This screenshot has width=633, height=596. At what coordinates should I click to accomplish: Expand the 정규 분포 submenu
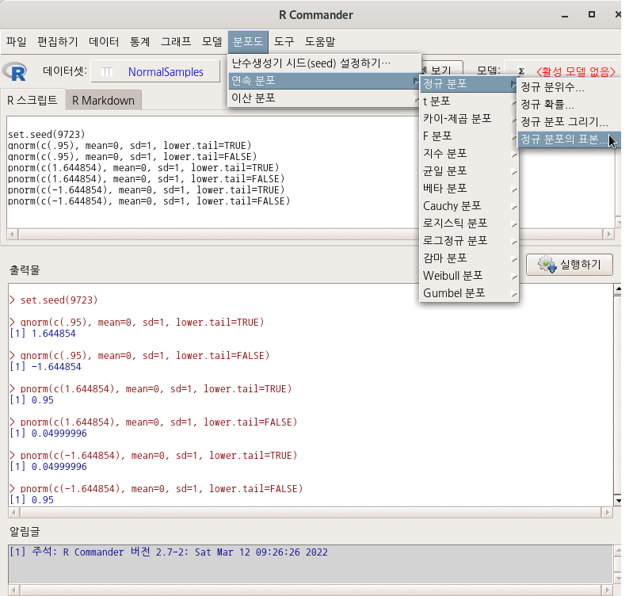[x=469, y=83]
